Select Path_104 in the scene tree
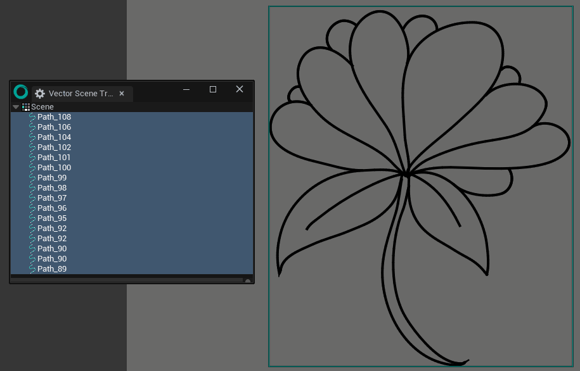The height and width of the screenshot is (371, 580). pyautogui.click(x=53, y=137)
